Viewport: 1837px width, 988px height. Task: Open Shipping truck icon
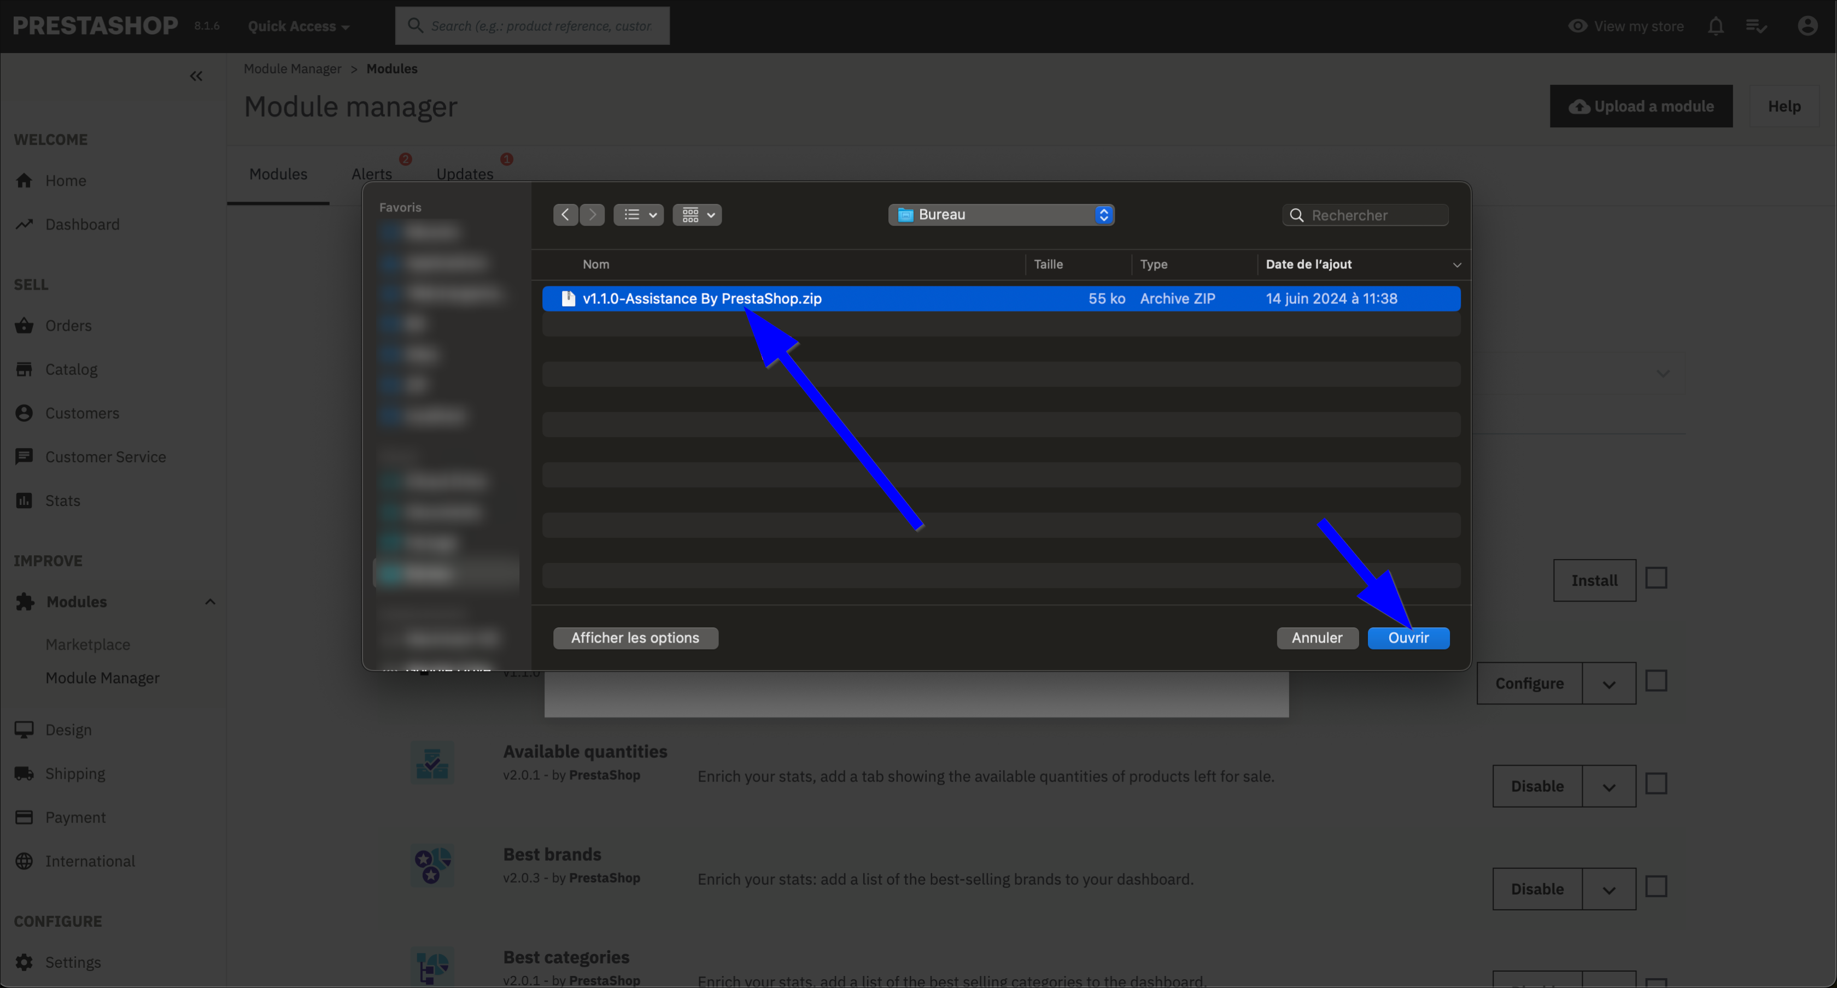click(x=24, y=773)
